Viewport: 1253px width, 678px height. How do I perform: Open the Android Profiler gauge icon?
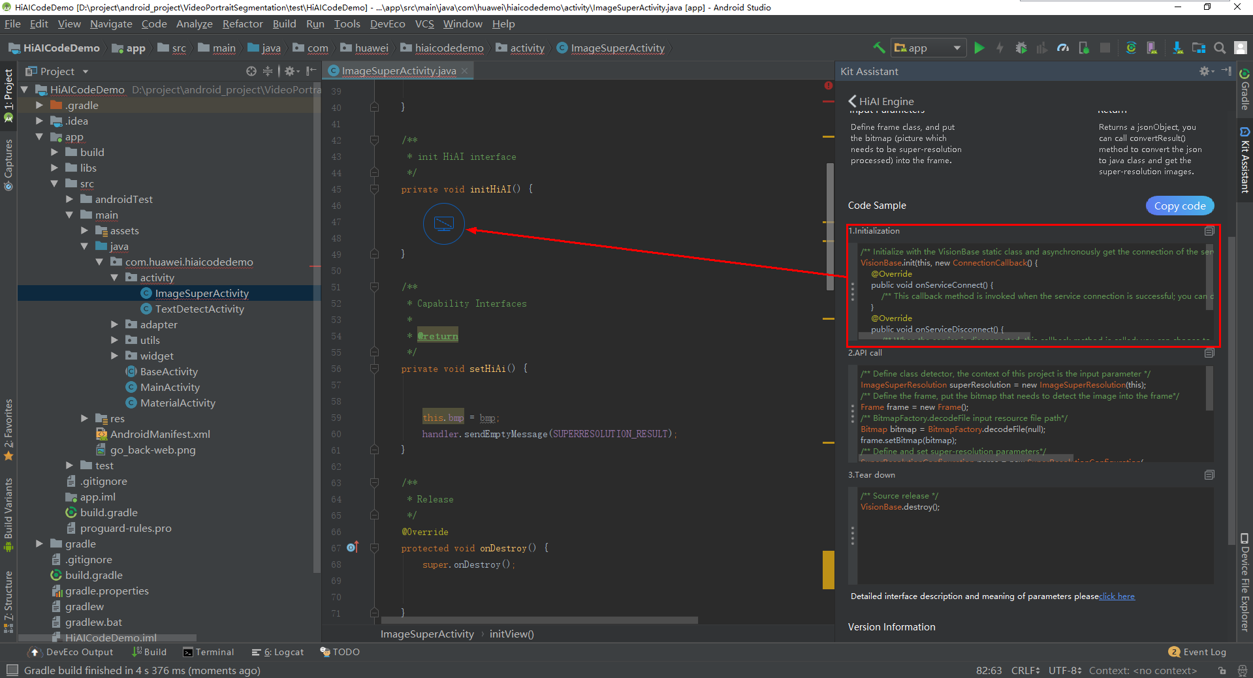[1063, 48]
